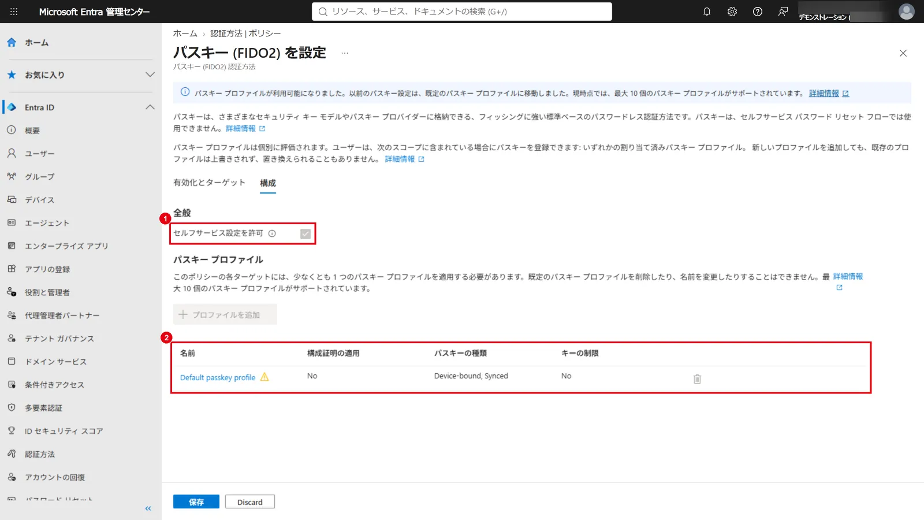Open the Default passkey profile link

pyautogui.click(x=218, y=377)
